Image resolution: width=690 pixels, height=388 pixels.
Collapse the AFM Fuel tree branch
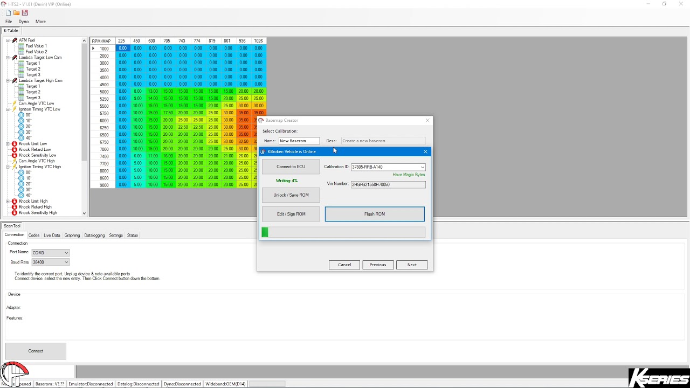click(x=8, y=40)
